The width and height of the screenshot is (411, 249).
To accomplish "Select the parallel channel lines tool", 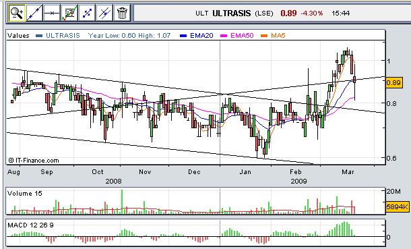I will click(x=104, y=13).
